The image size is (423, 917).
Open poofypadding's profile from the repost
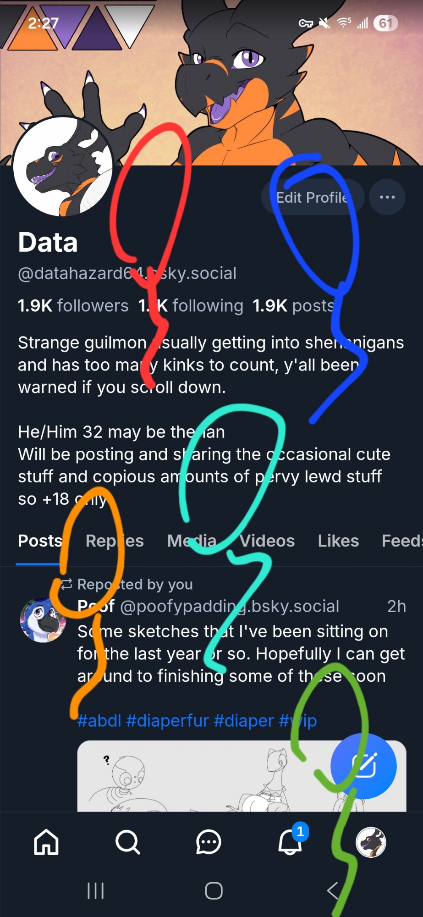click(44, 620)
